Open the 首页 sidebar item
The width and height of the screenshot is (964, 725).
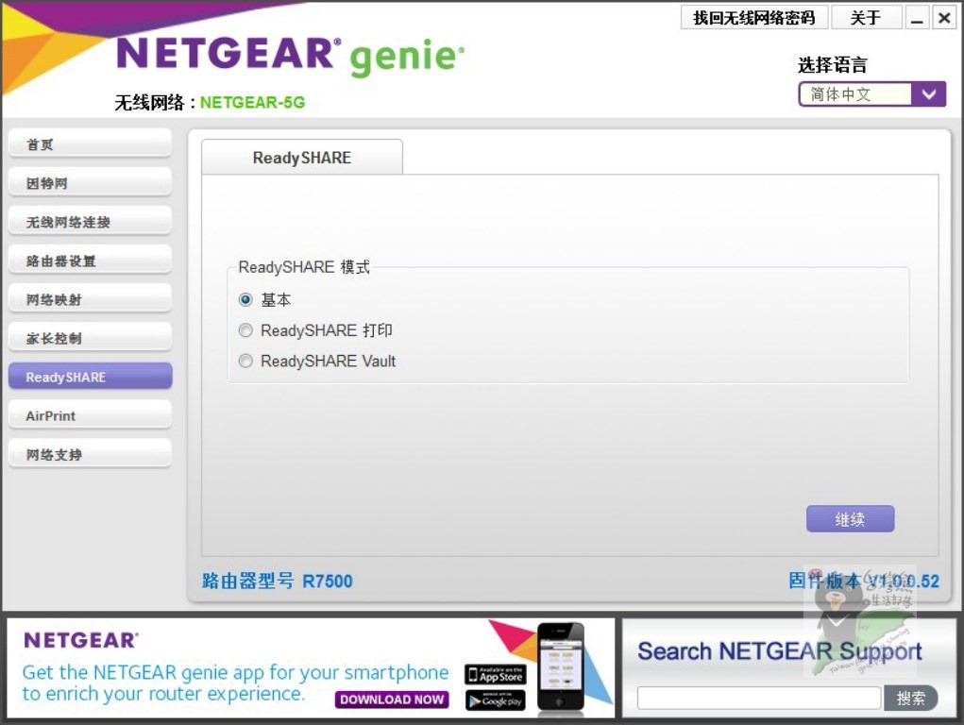(x=90, y=143)
